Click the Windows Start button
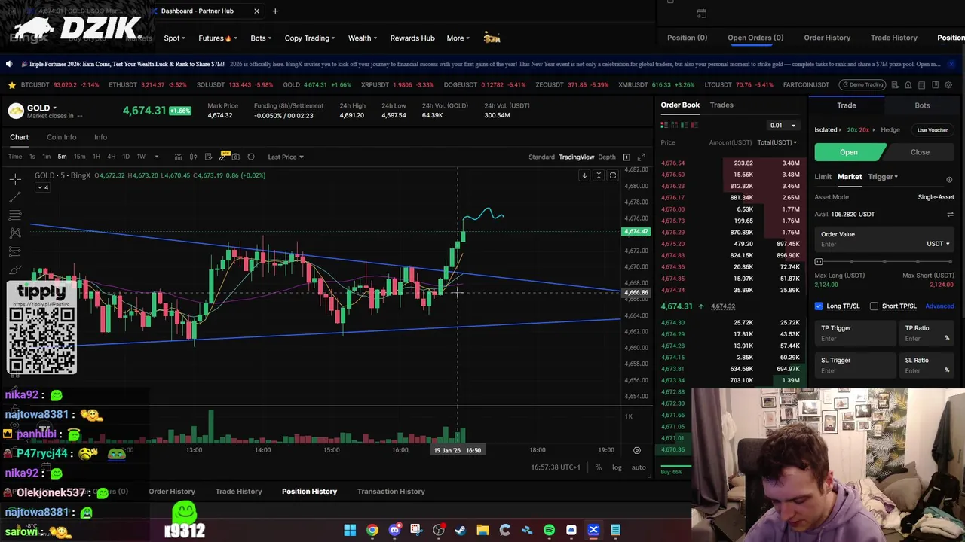The image size is (965, 542). pos(350,530)
